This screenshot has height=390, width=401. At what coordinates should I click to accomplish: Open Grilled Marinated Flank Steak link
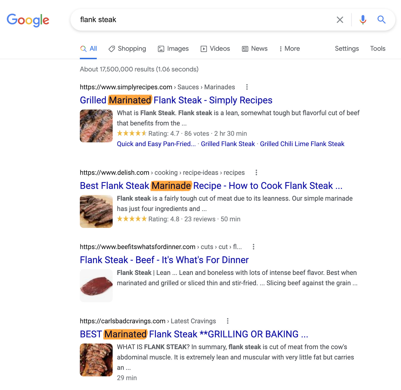click(176, 100)
